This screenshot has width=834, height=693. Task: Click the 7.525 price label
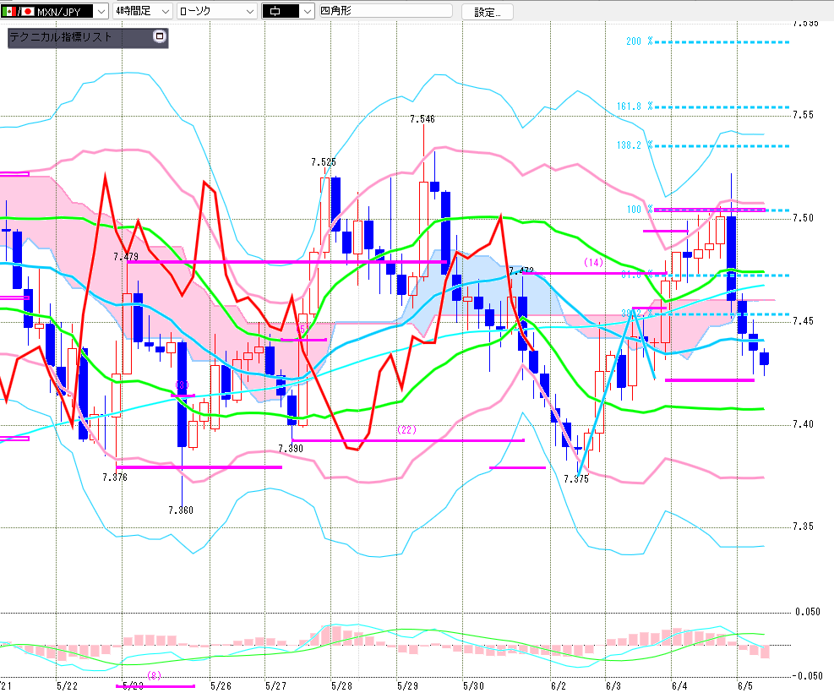[x=324, y=161]
